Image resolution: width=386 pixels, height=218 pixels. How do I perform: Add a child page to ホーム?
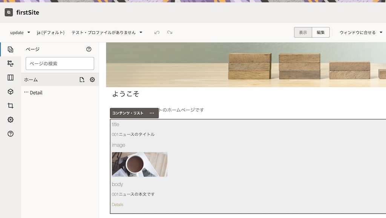pyautogui.click(x=82, y=80)
